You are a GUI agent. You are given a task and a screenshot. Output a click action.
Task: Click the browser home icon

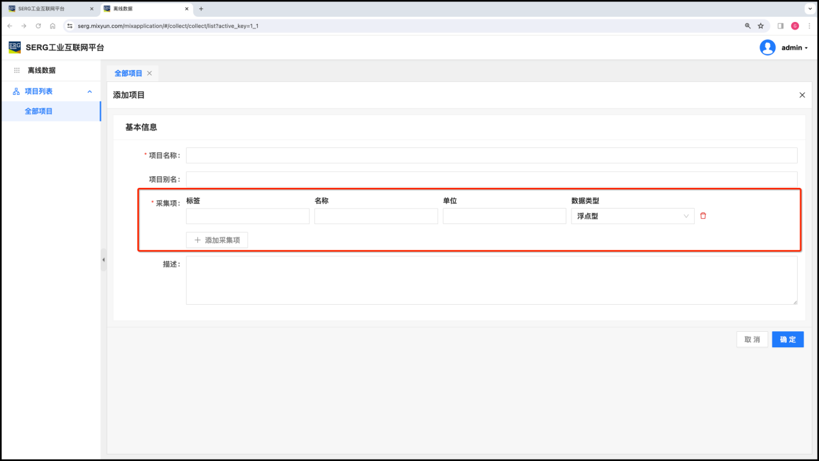pyautogui.click(x=52, y=26)
